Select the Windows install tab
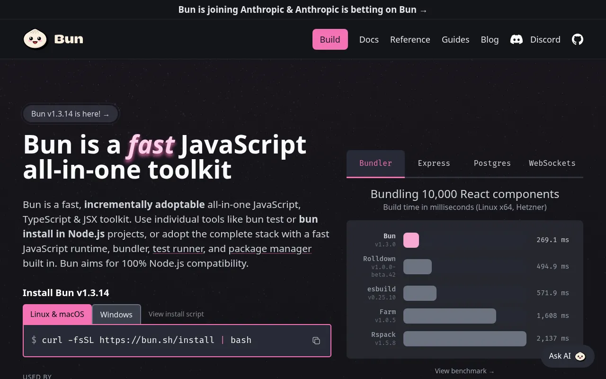Image resolution: width=606 pixels, height=379 pixels. coord(116,315)
